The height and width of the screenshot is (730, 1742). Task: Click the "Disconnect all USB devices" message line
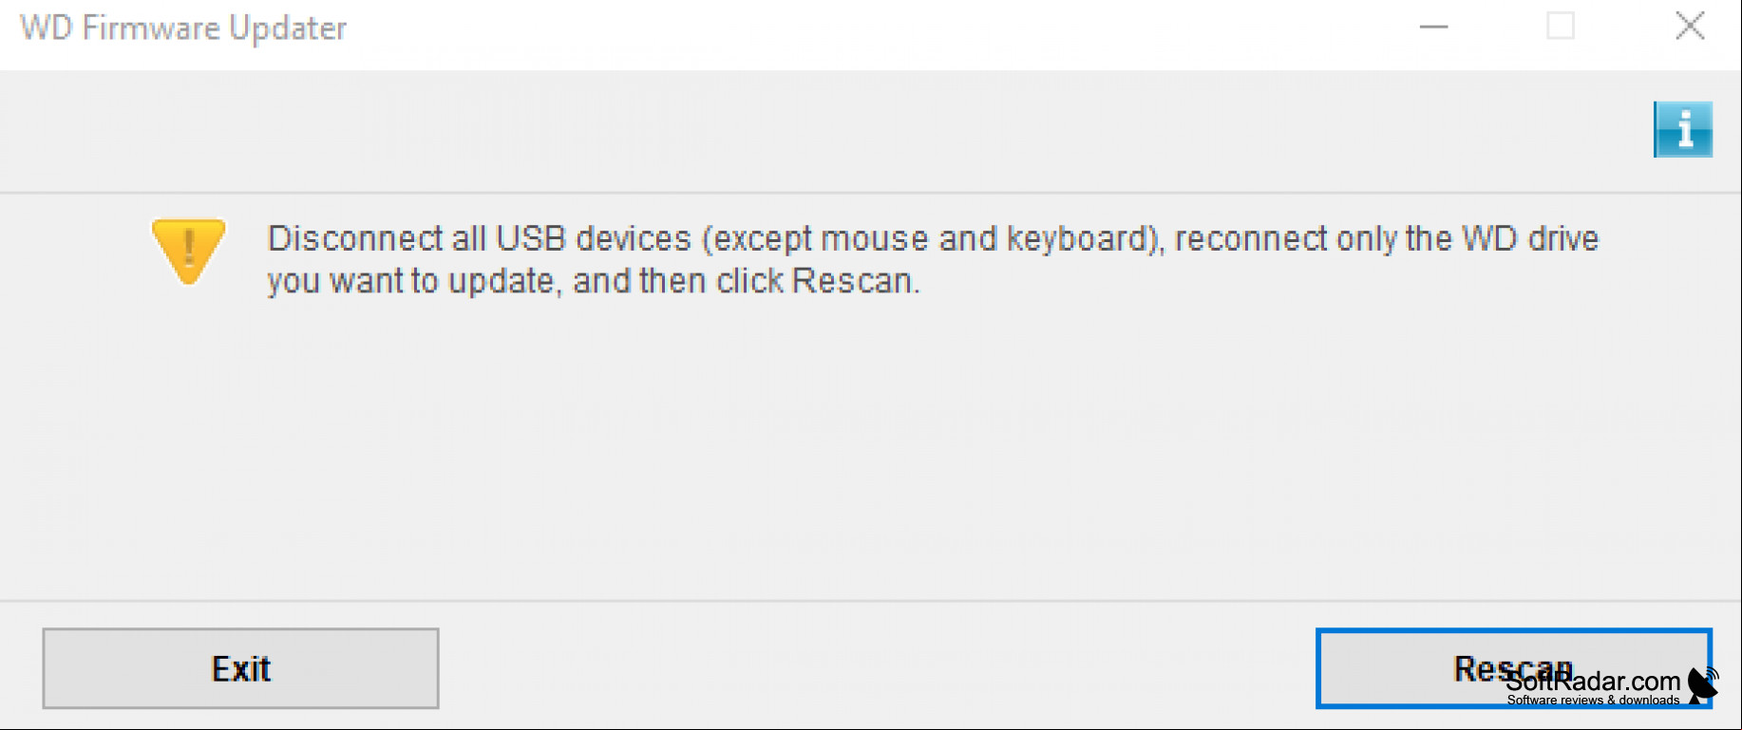pos(933,238)
